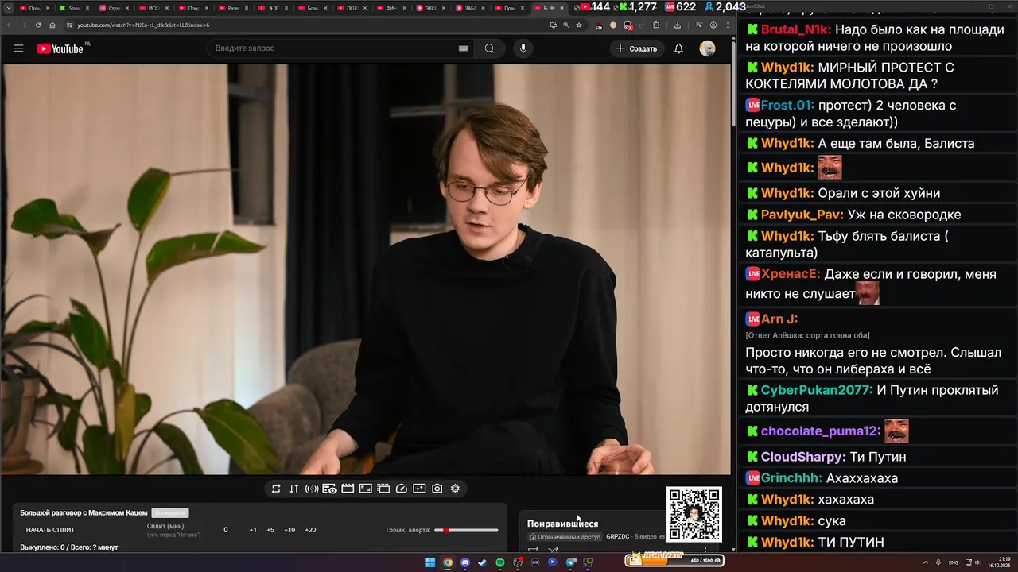
Task: Click the YouTube search magnifier button
Action: click(489, 48)
